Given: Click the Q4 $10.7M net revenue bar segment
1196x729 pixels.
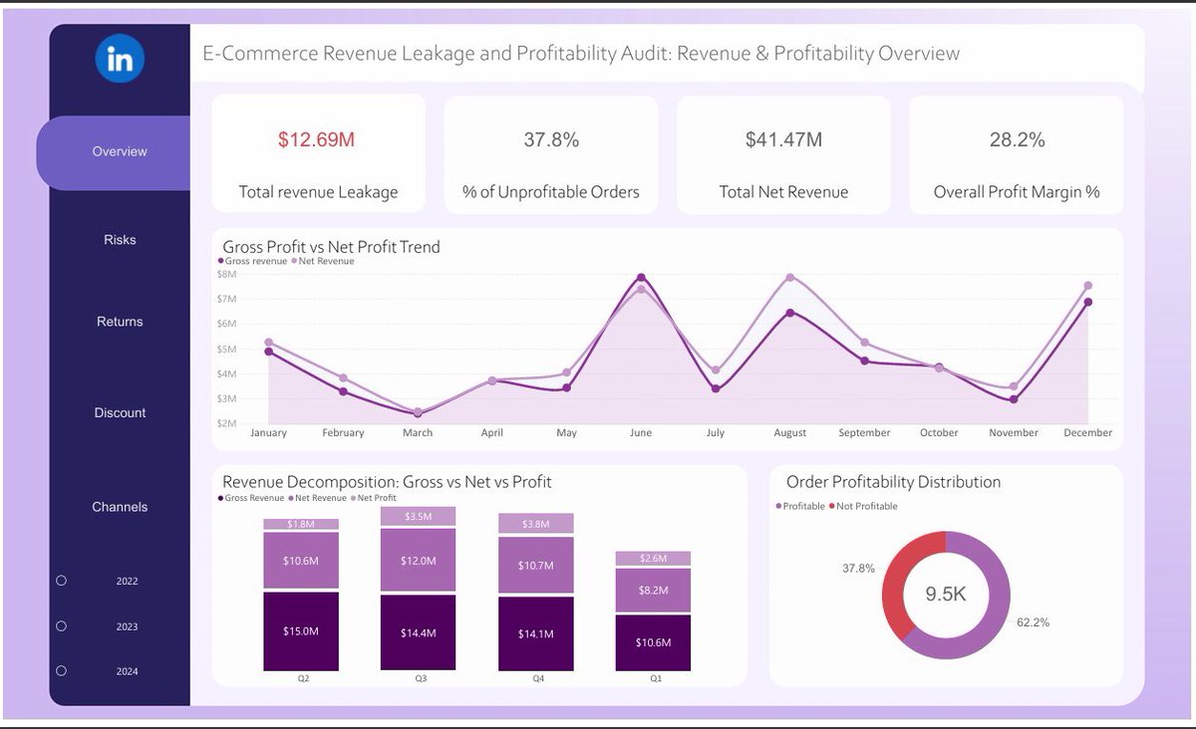Looking at the screenshot, I should [x=536, y=566].
